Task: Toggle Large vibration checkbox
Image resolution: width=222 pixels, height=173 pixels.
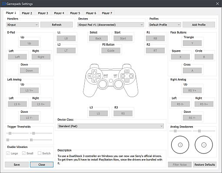Action: (x=8, y=153)
